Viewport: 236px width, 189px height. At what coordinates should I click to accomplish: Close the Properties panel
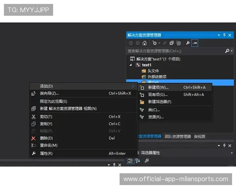(x=230, y=146)
